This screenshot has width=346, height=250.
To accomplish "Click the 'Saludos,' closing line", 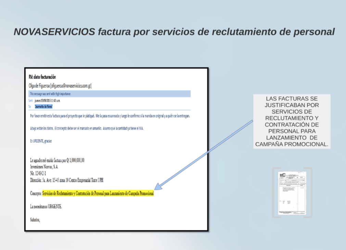I will pyautogui.click(x=35, y=220).
